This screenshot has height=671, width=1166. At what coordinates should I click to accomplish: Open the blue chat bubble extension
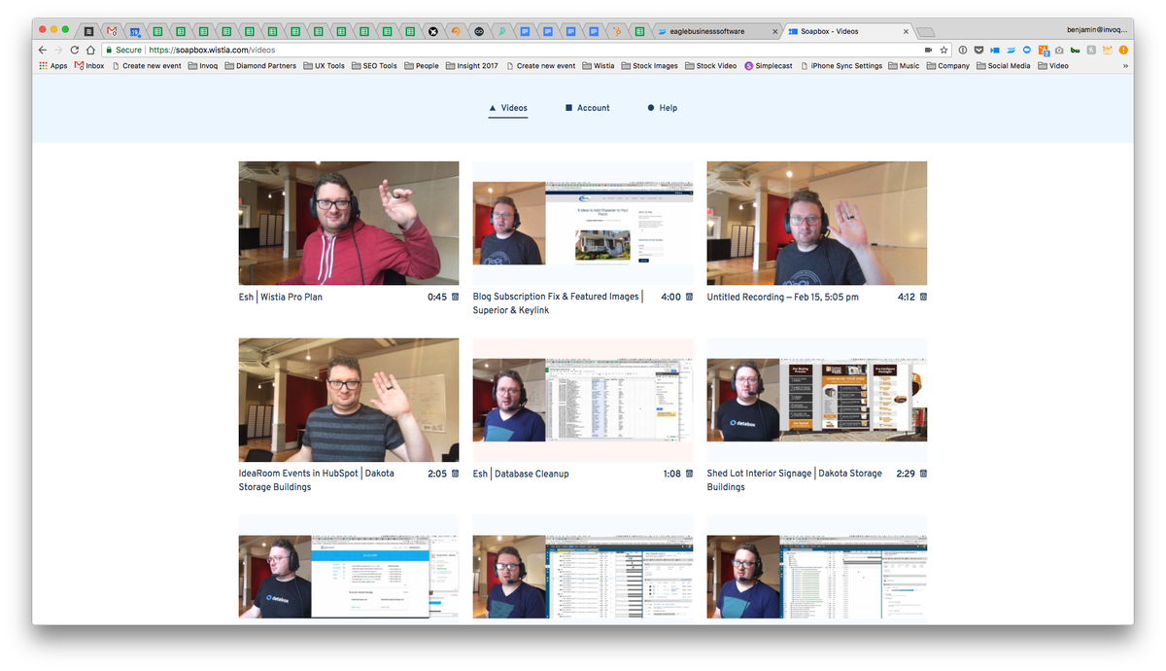coord(1027,50)
